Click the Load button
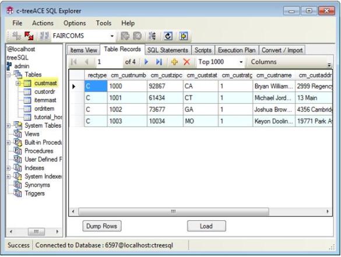Screen dimensions: 341x257 [x=206, y=226]
